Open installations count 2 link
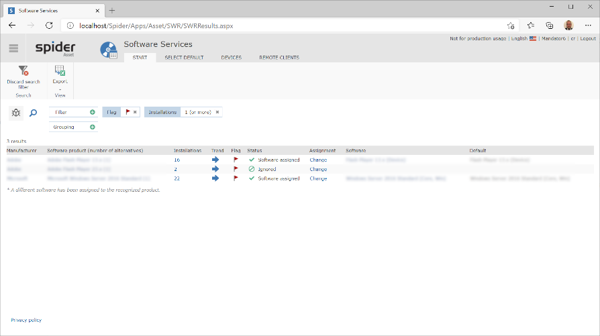The image size is (600, 336). tap(176, 169)
